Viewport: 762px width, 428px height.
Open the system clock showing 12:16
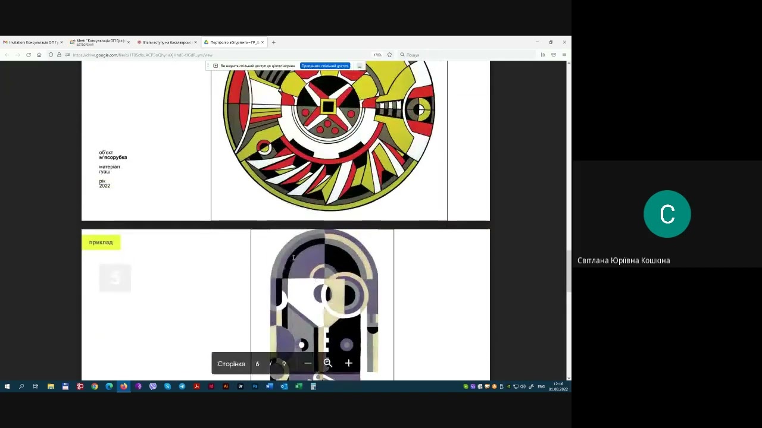coord(558,386)
